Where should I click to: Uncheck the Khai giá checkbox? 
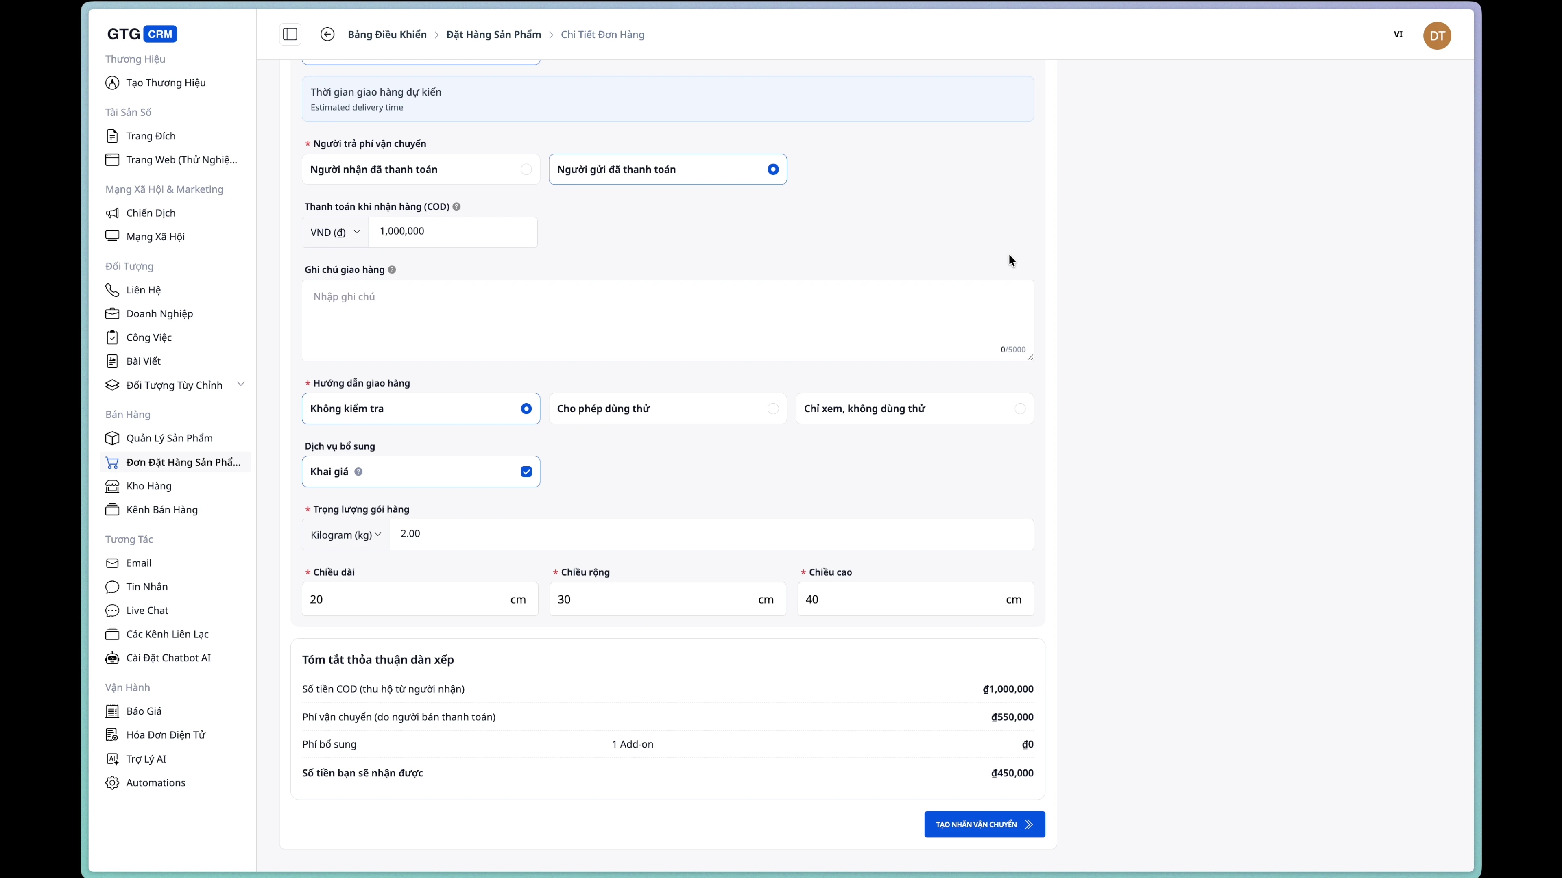point(526,472)
